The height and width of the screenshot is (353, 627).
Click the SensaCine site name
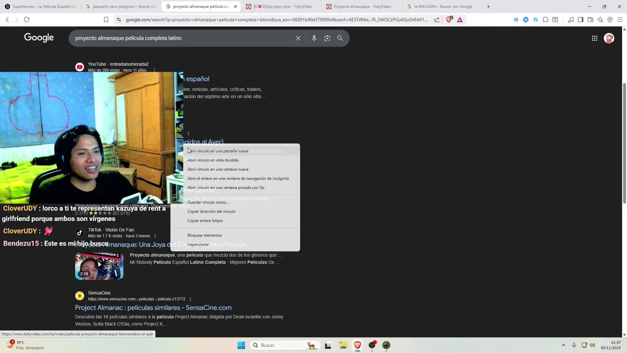point(99,293)
